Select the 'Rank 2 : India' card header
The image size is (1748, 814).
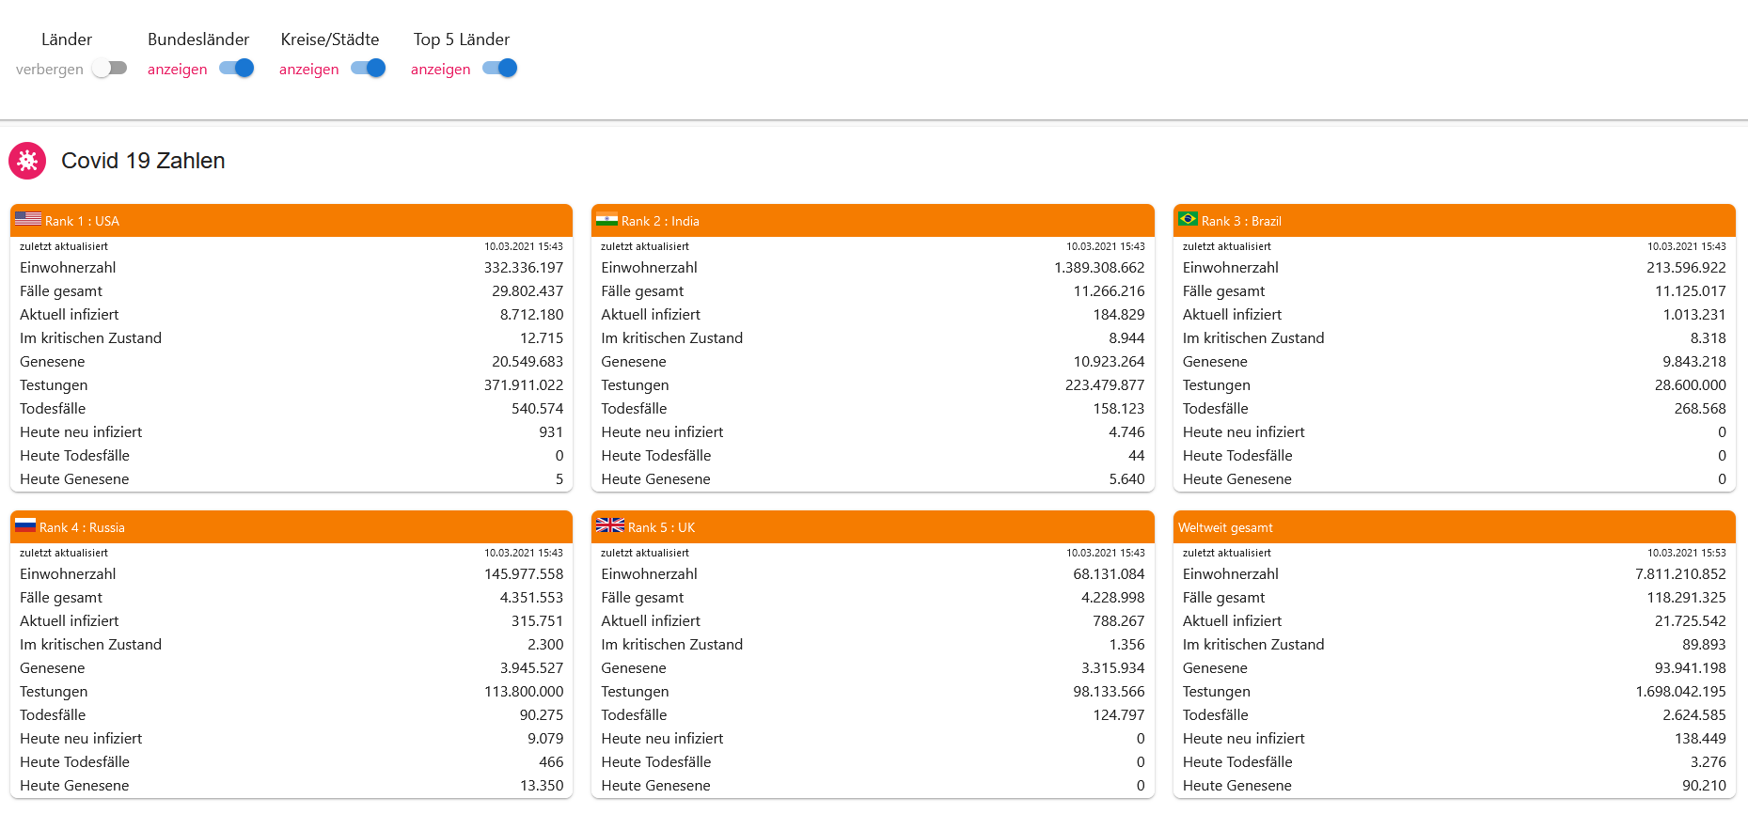873,221
